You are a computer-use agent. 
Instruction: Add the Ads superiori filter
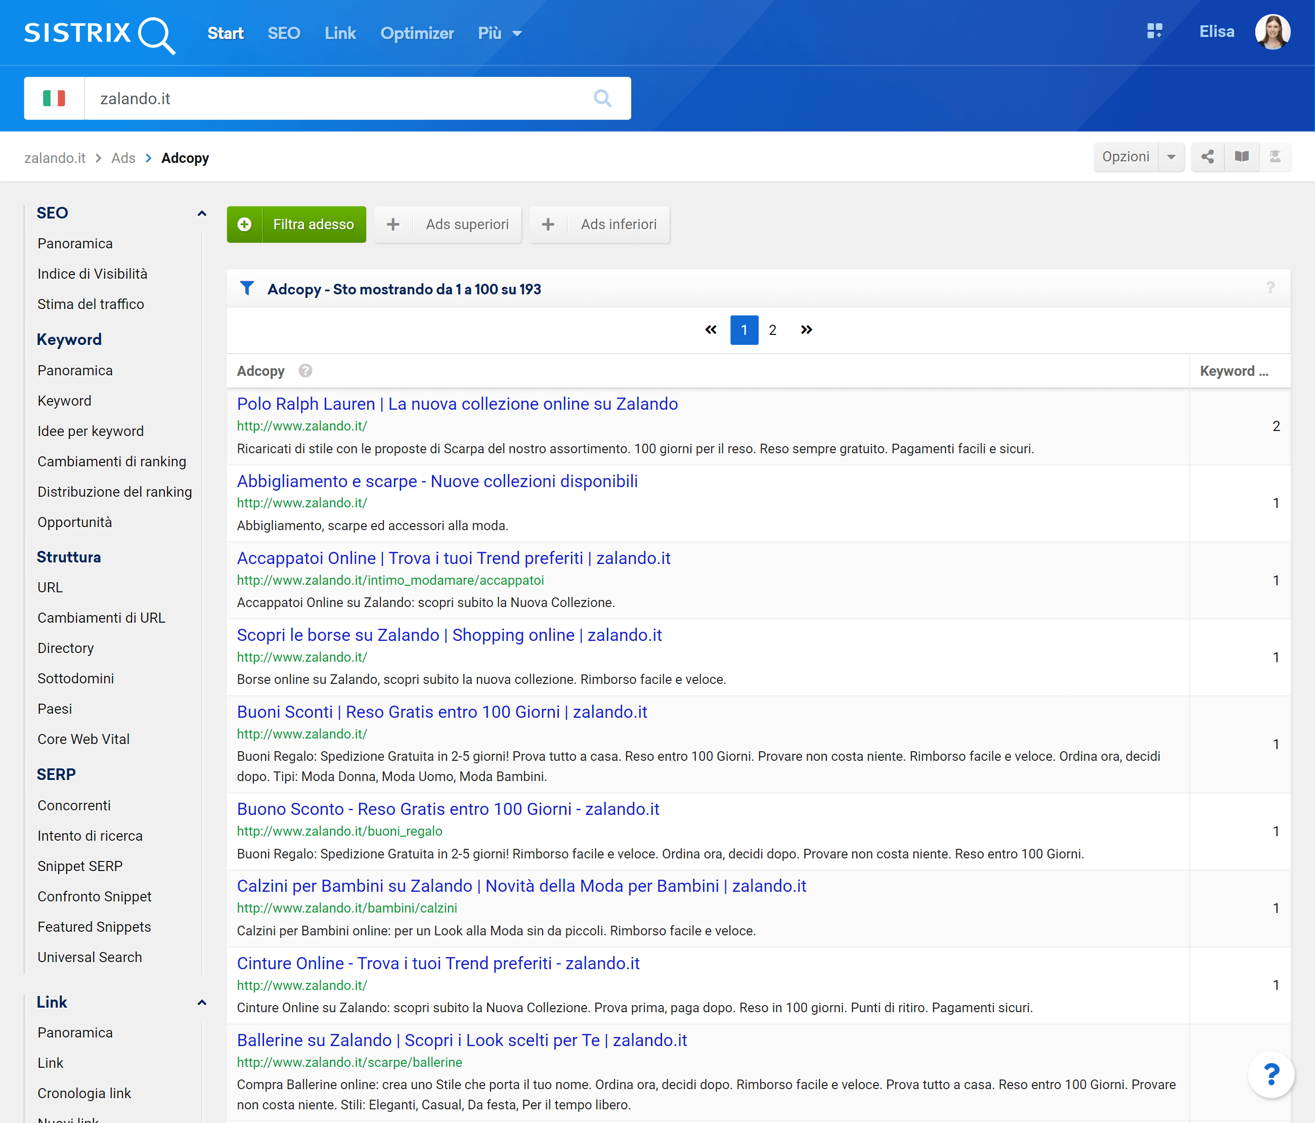pos(448,224)
